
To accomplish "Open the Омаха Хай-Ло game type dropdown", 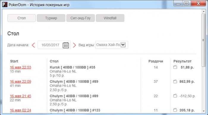I will [x=111, y=45].
